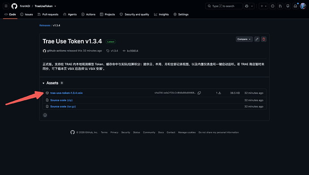Open the Status footer link

137,132
